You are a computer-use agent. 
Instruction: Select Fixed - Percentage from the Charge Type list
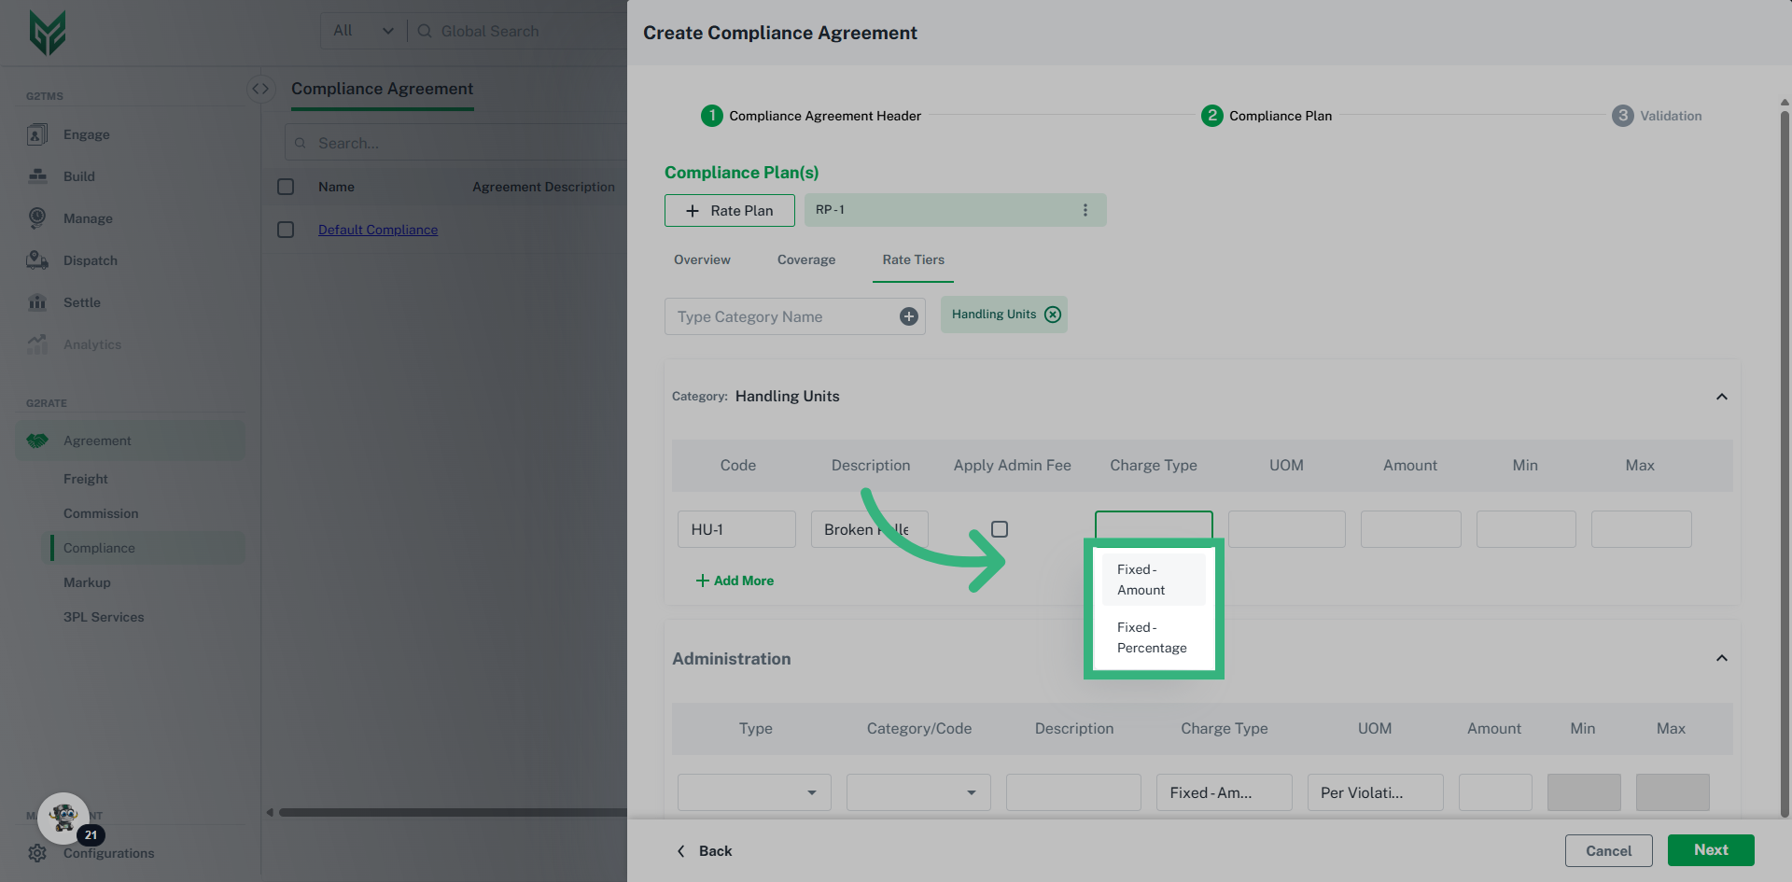1152,637
